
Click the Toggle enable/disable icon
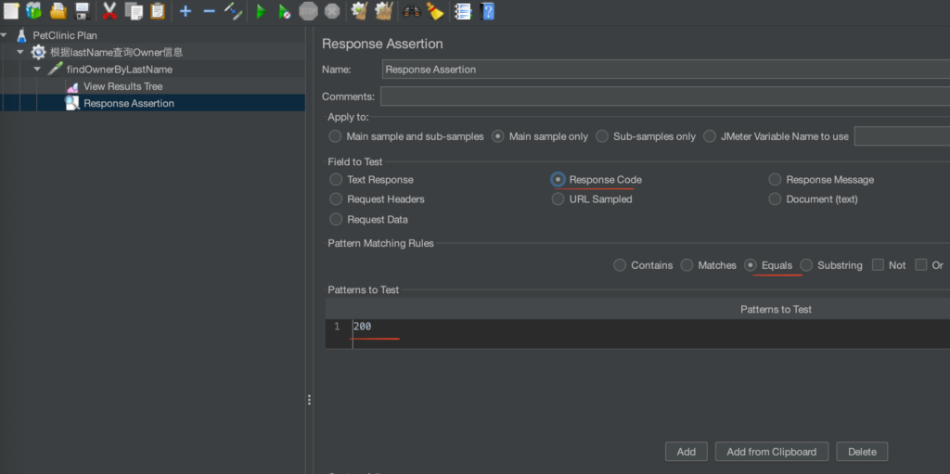click(x=233, y=10)
